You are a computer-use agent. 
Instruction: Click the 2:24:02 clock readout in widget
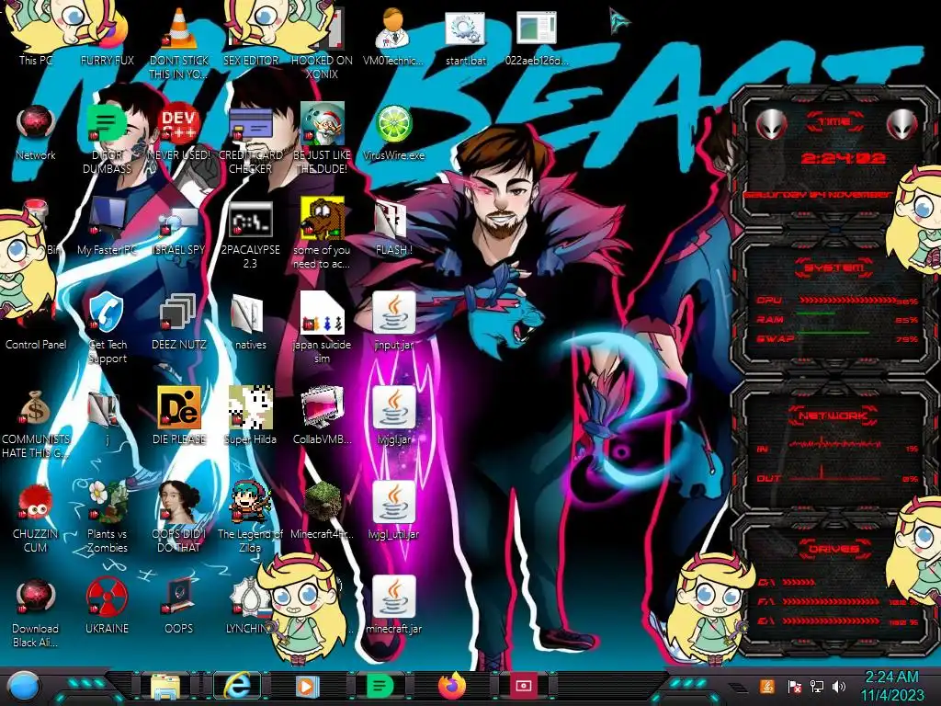point(844,158)
